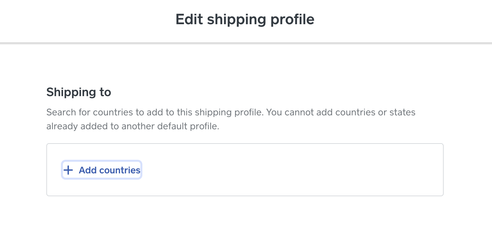Click the word Add in the button
The height and width of the screenshot is (238, 492).
click(87, 170)
